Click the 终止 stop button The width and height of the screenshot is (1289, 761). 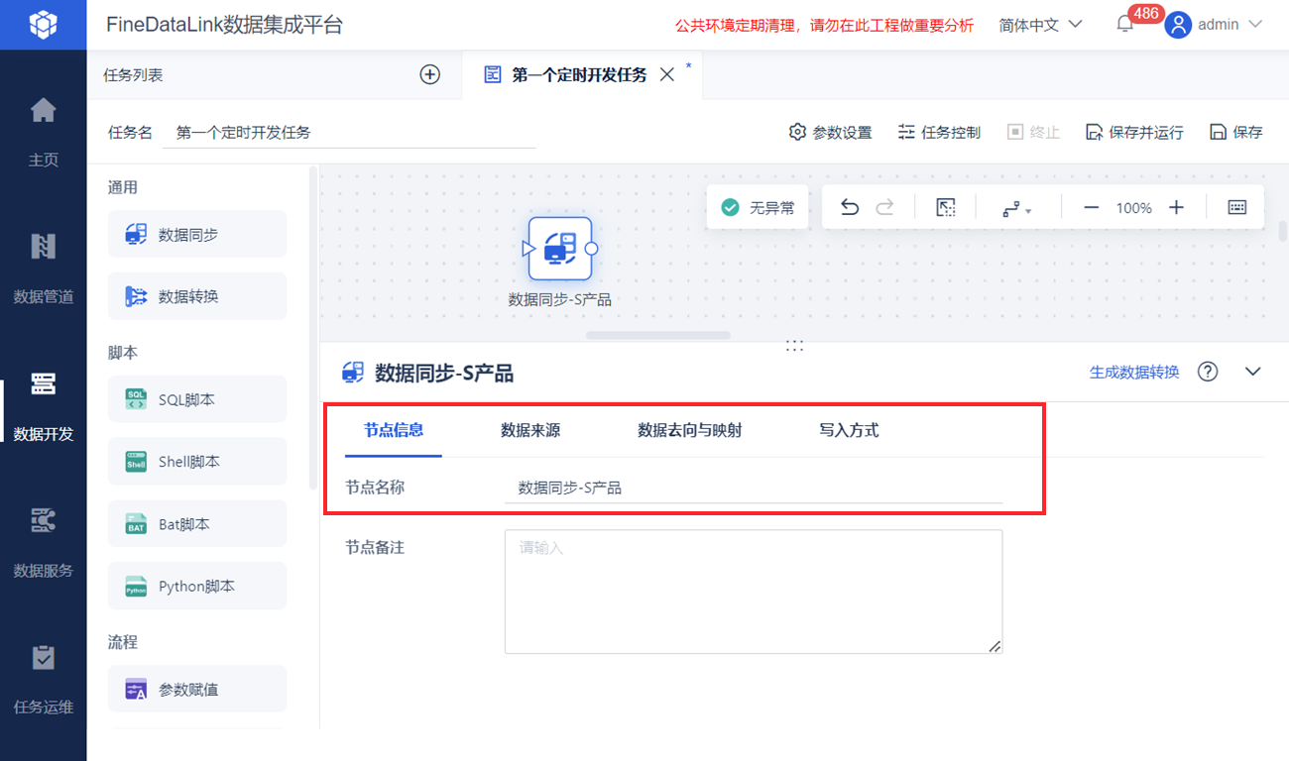(1033, 132)
